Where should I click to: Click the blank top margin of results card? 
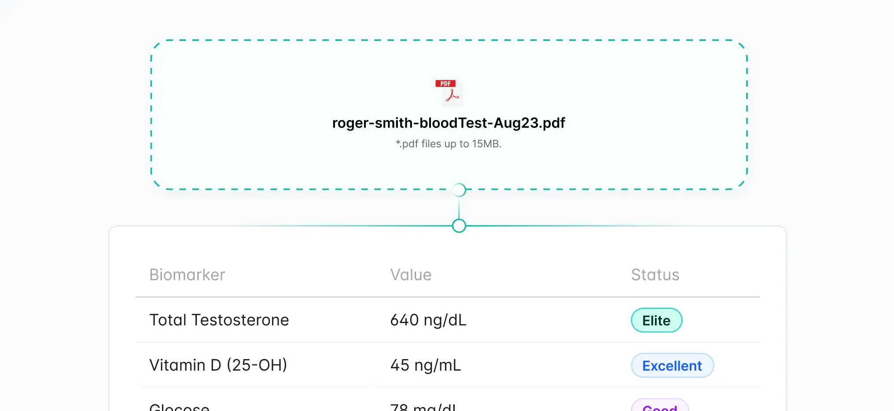[x=308, y=244]
